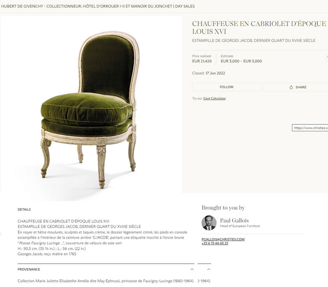This screenshot has width=328, height=287.
Task: Call the +33 6 75 46 65 23 link
Action: (x=215, y=243)
